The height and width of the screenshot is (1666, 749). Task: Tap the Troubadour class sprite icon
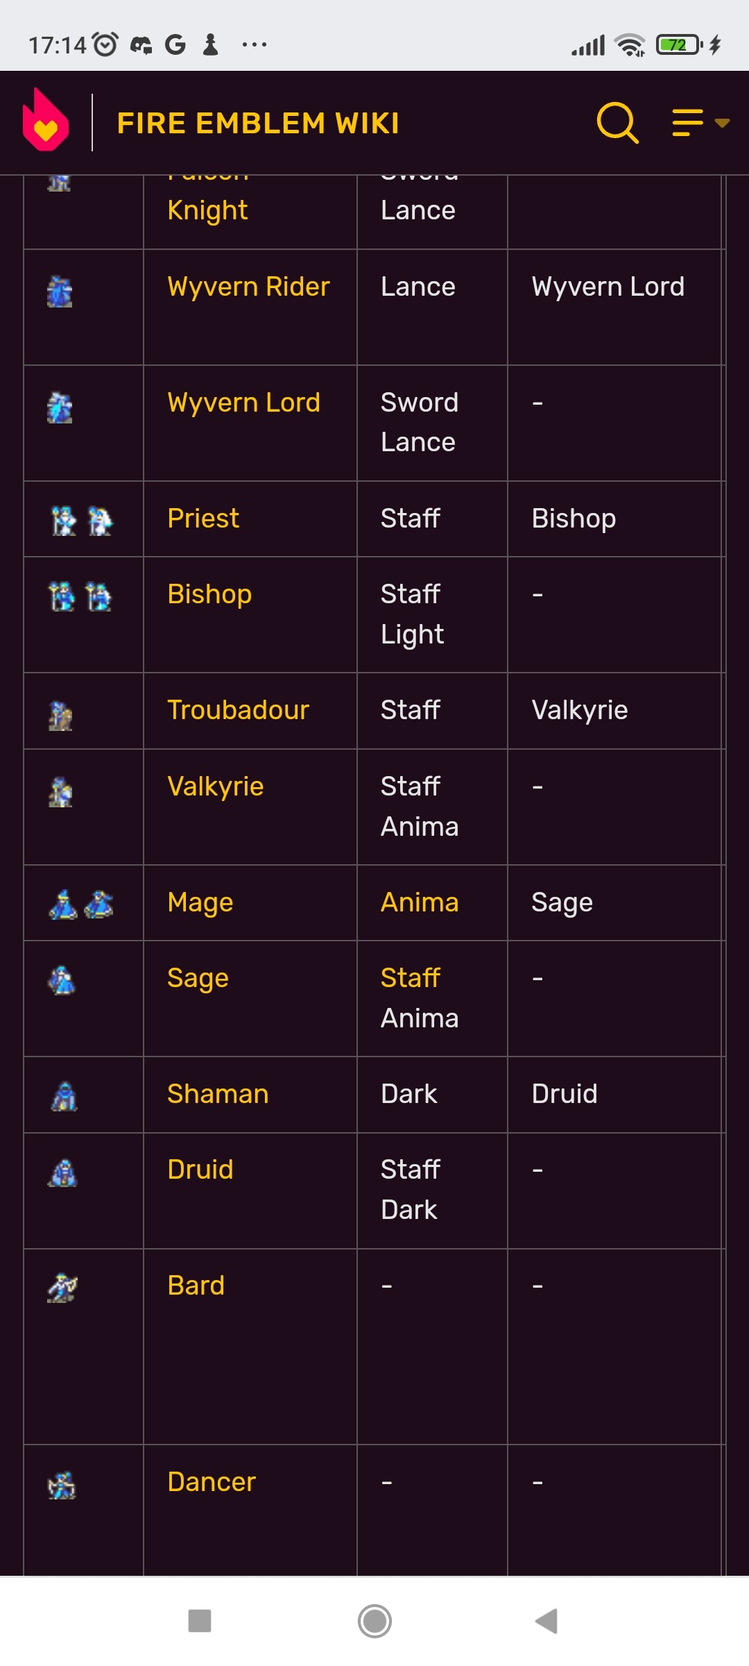[x=60, y=715]
